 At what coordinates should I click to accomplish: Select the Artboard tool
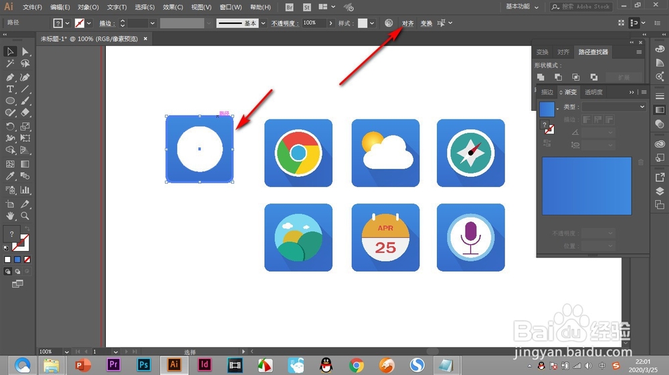coord(10,204)
